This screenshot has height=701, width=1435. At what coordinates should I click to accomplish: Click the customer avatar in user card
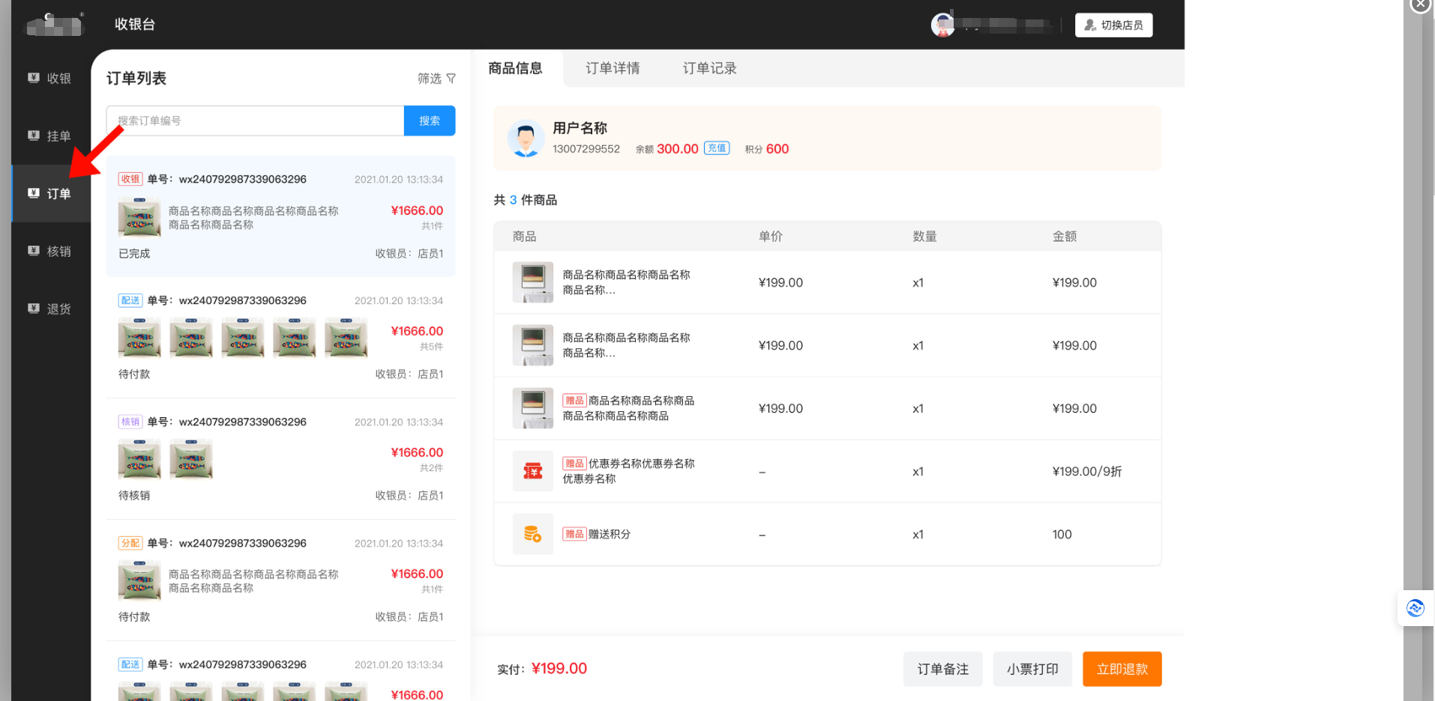click(x=526, y=139)
